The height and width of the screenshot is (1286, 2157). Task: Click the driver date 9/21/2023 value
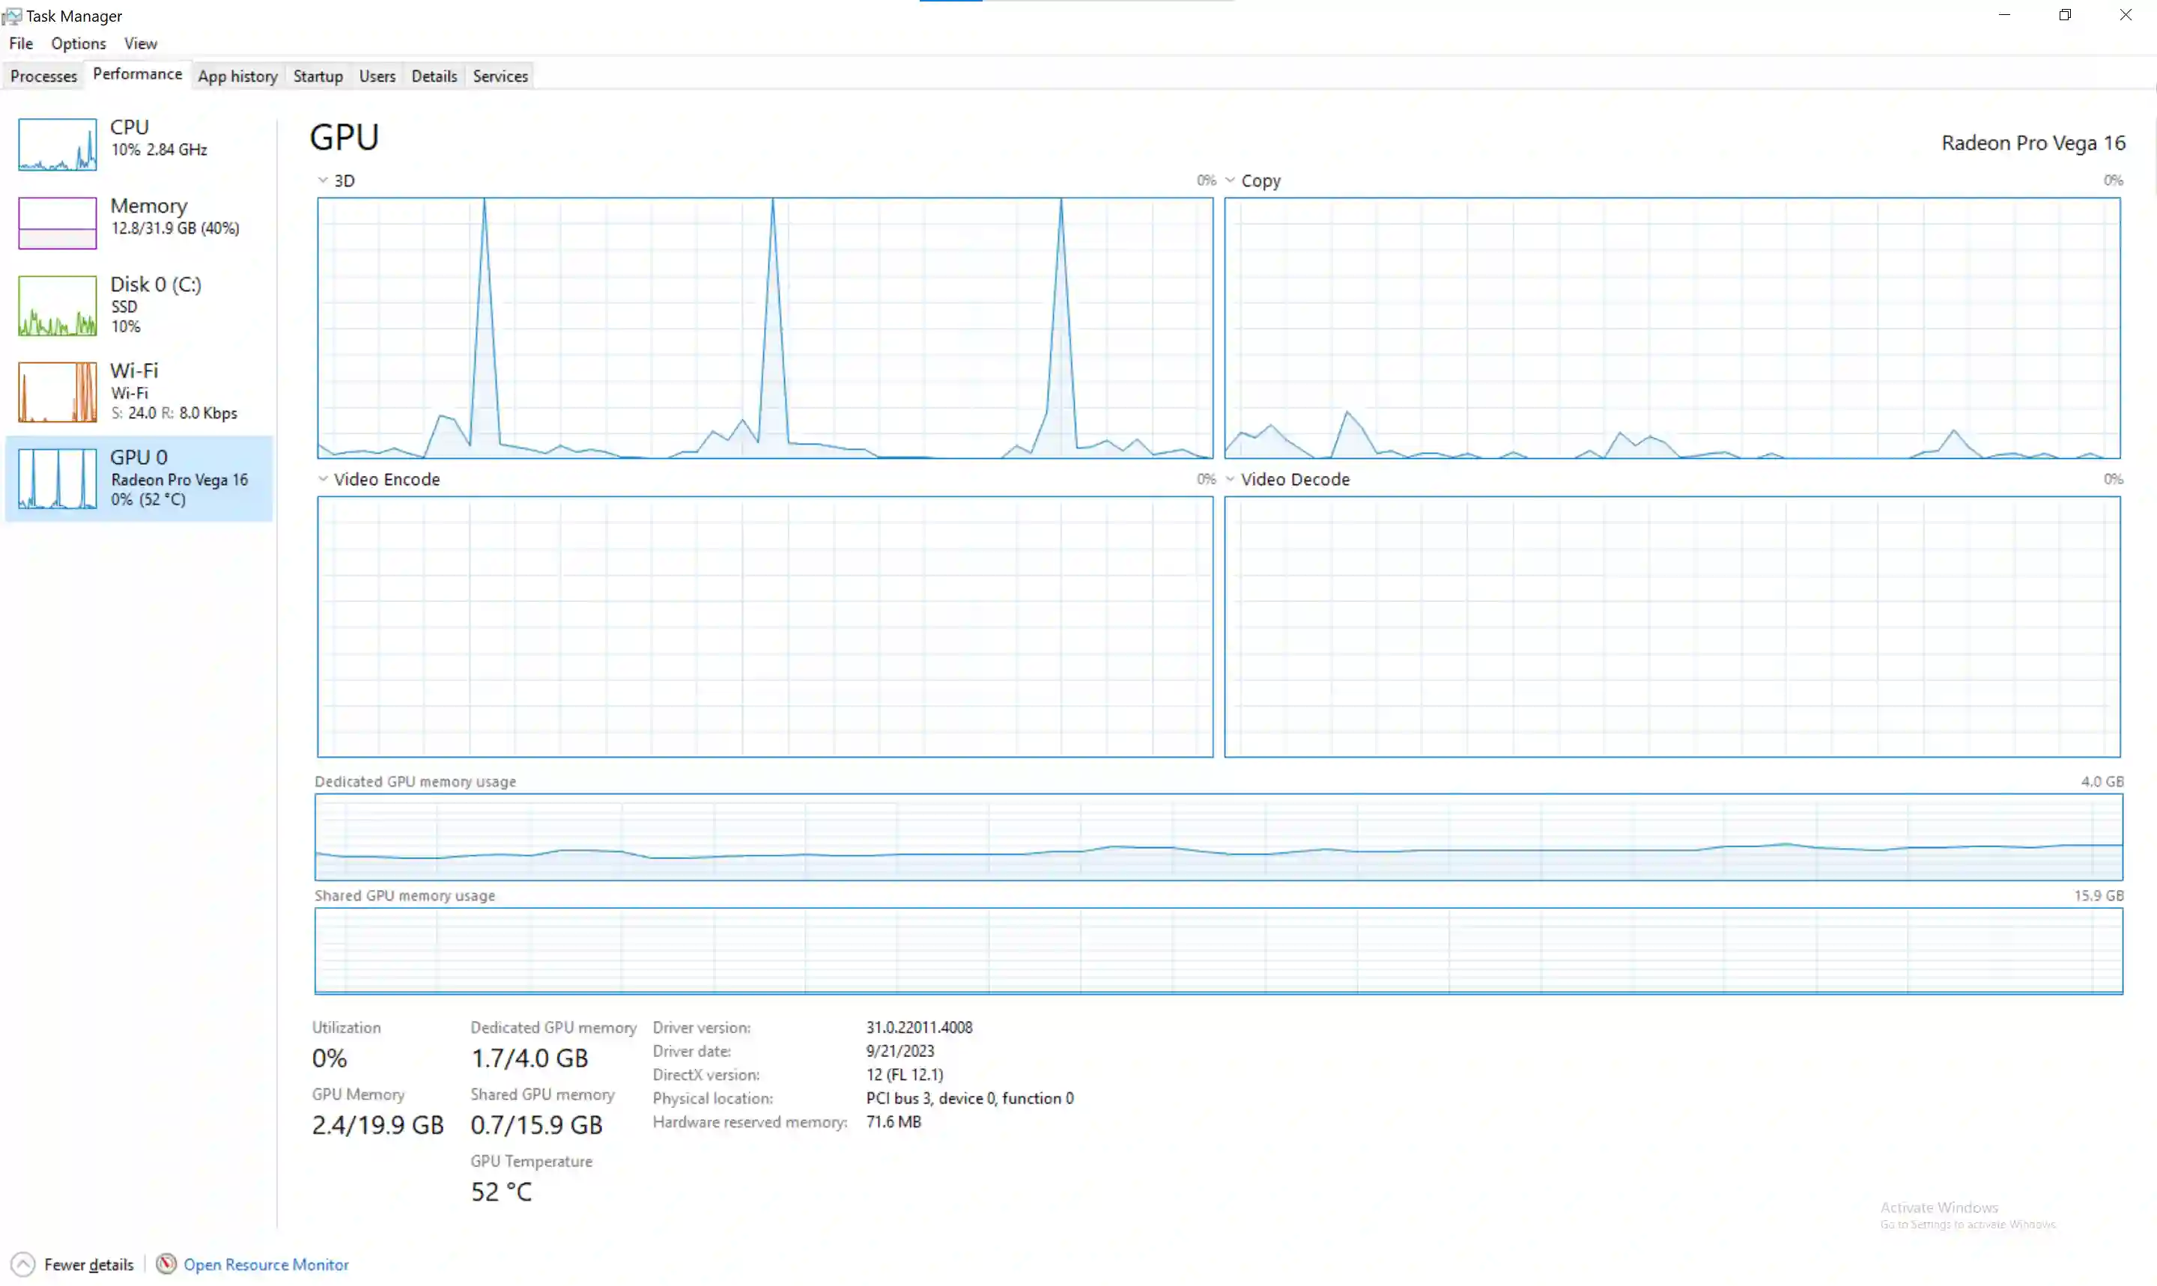[900, 1050]
